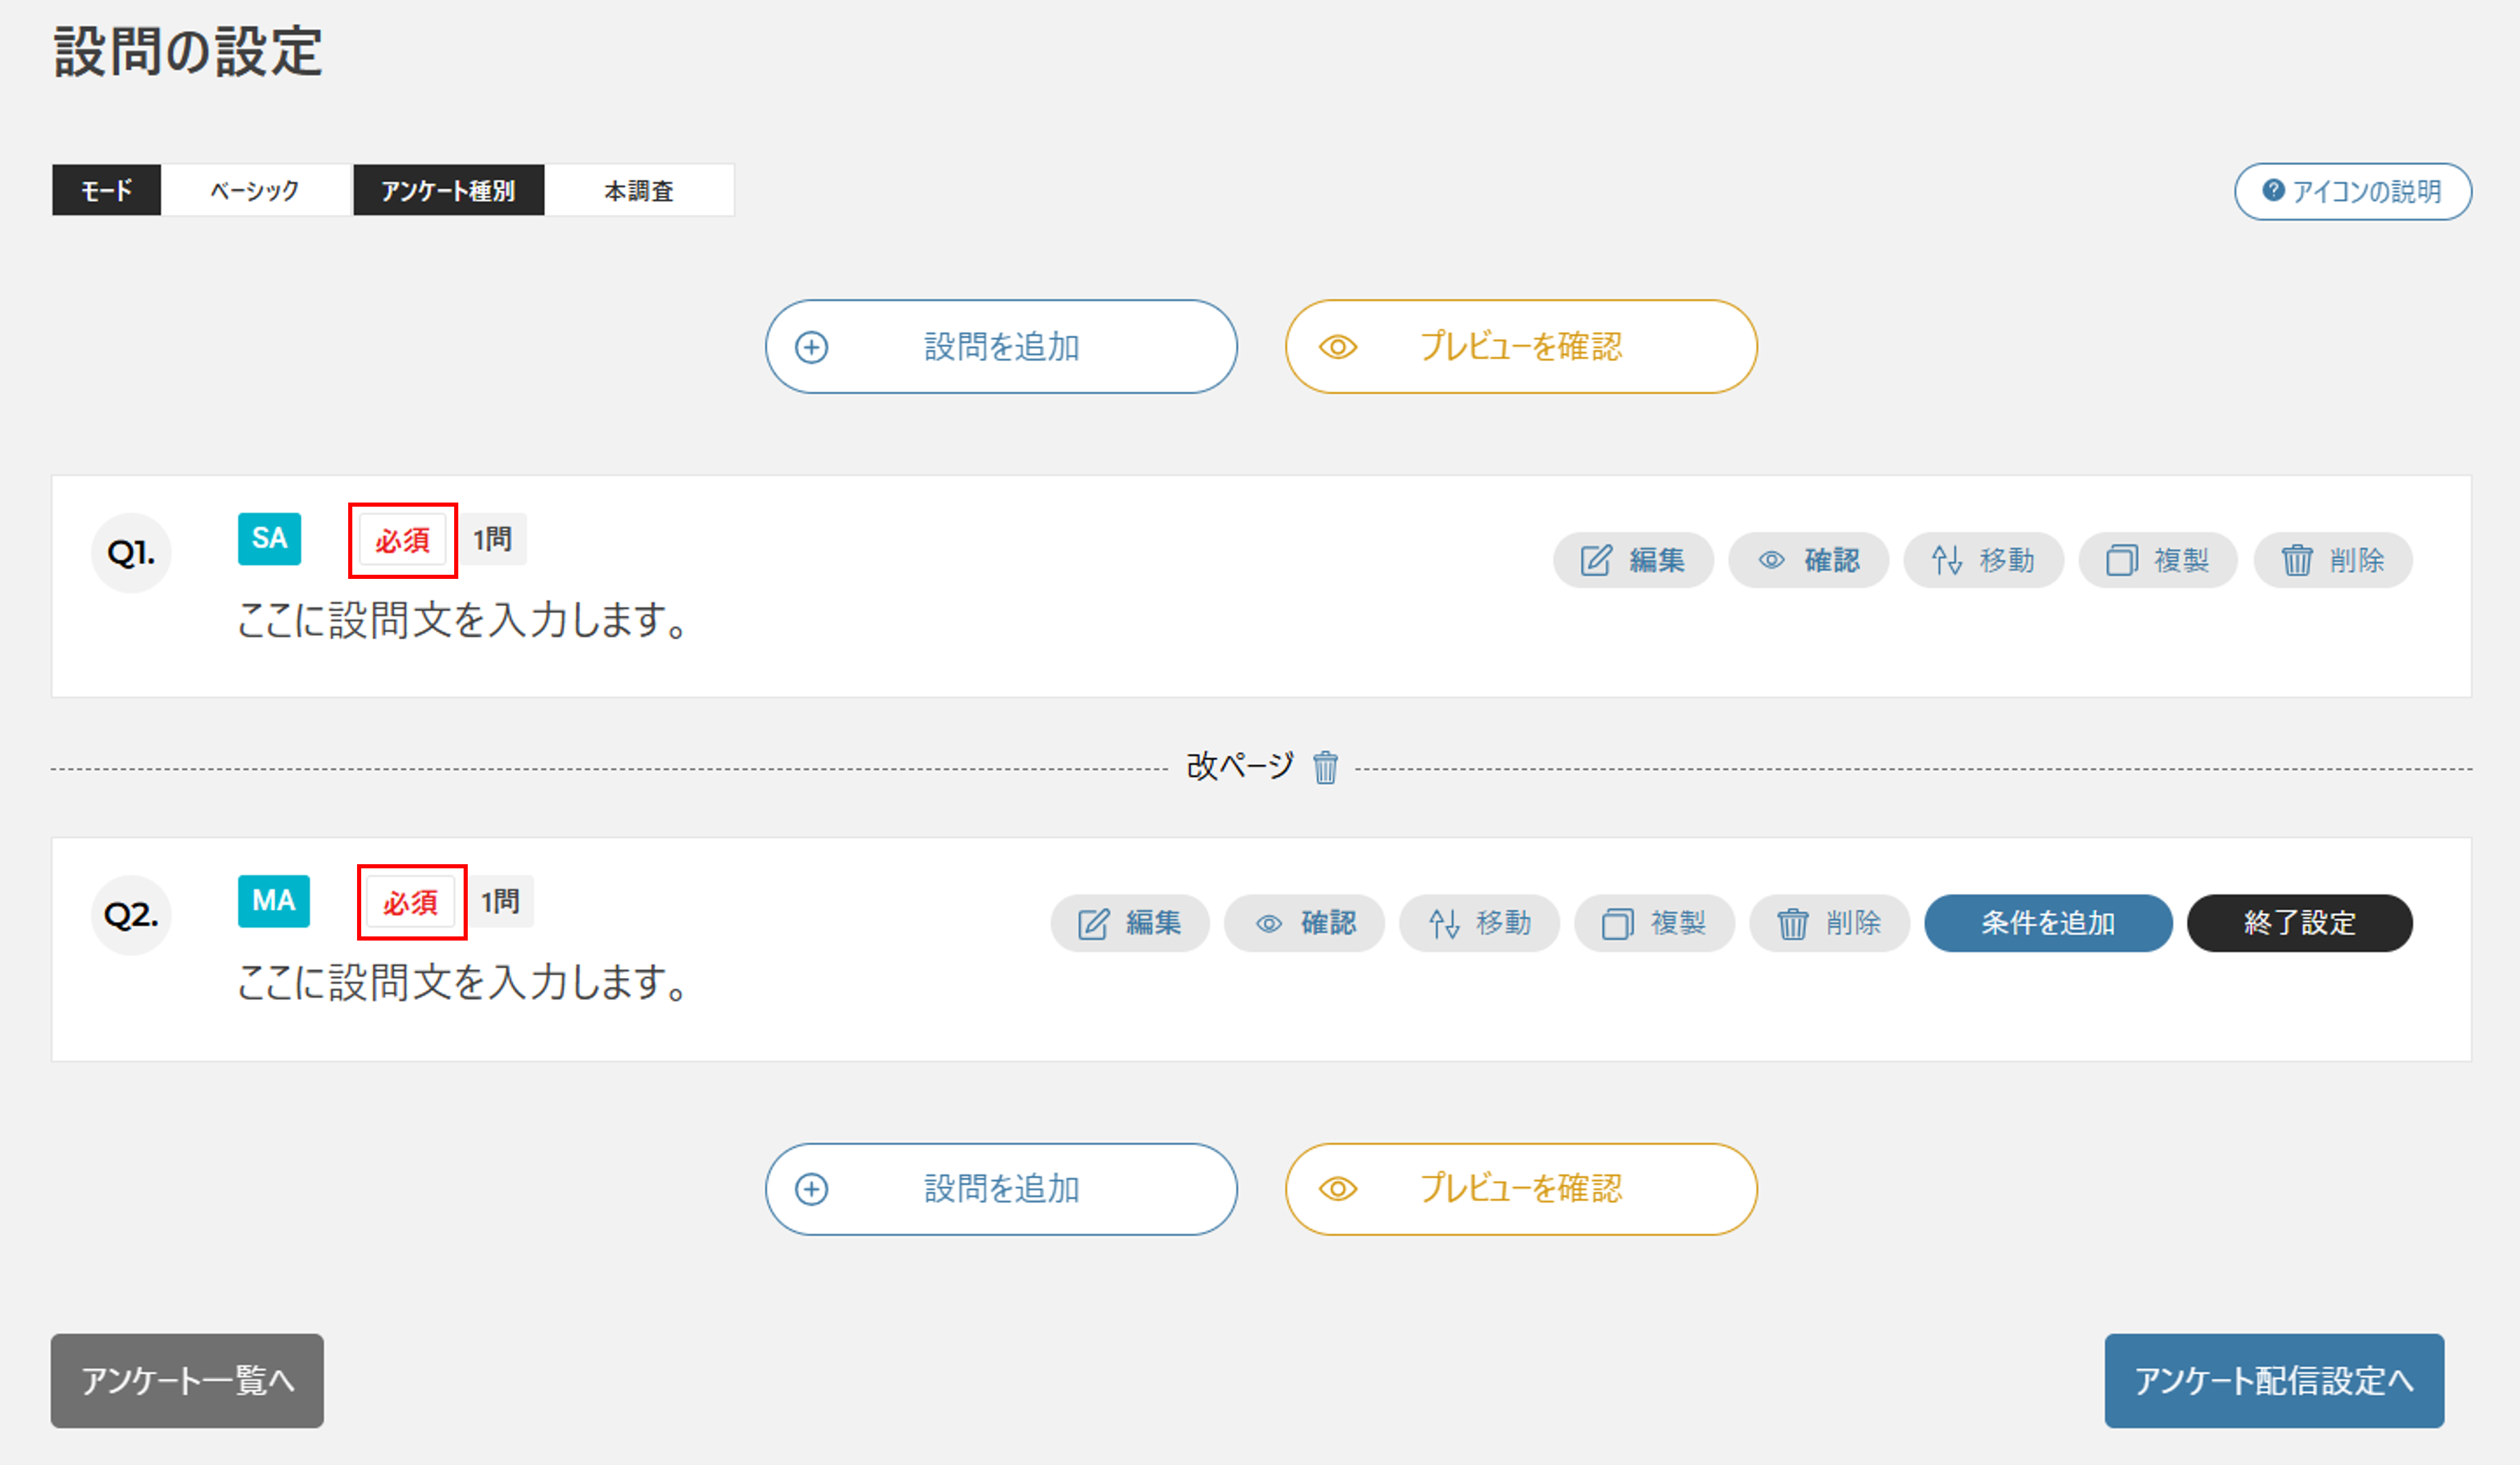Click 条件を追加 on Q2
The height and width of the screenshot is (1465, 2520).
tap(2048, 923)
